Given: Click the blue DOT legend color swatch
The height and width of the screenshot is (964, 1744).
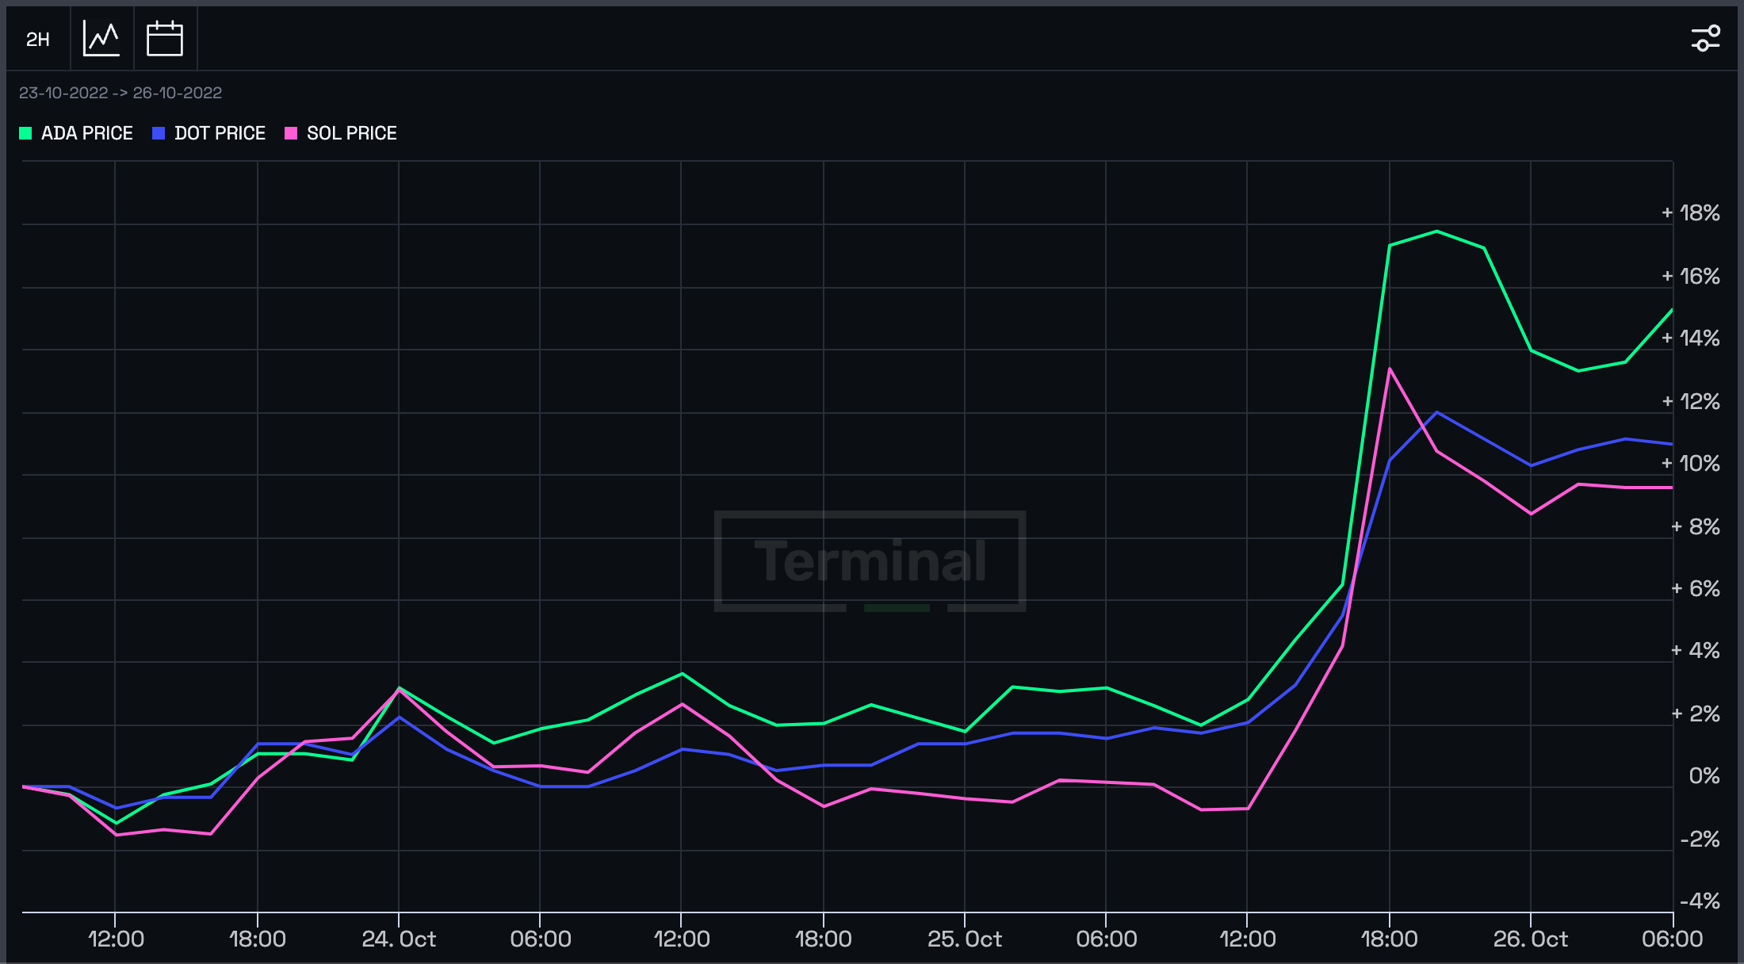Looking at the screenshot, I should tap(159, 133).
